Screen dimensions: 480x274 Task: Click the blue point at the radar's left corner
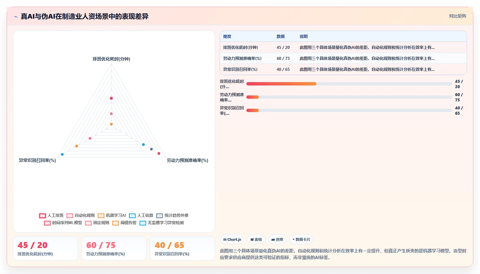click(62, 154)
